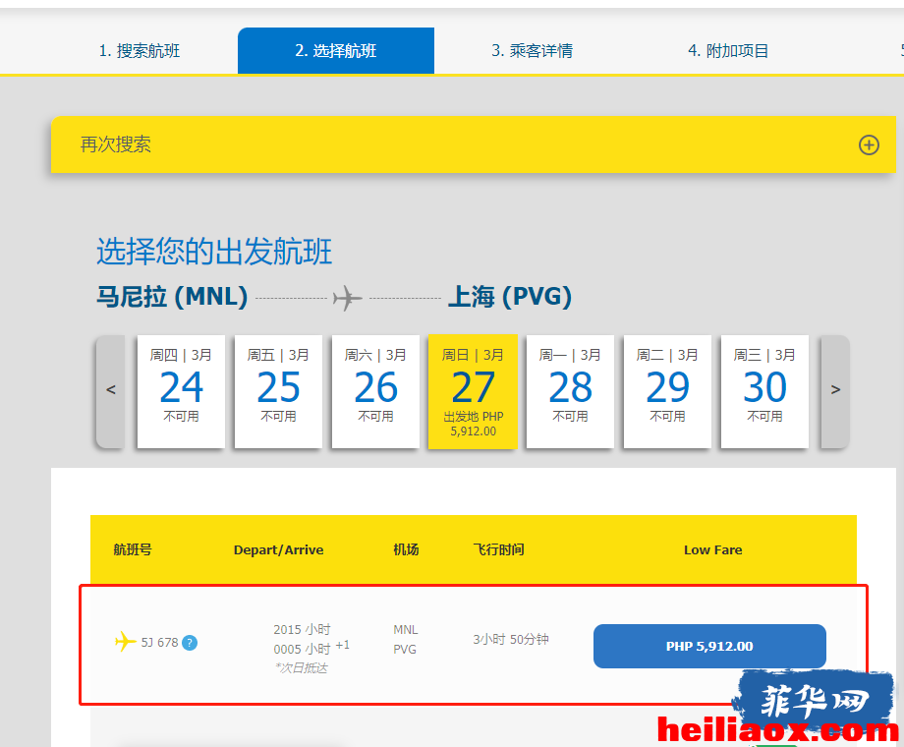Expand the 再次搜索 panel plus icon
This screenshot has height=747, width=904.
pos(869,144)
